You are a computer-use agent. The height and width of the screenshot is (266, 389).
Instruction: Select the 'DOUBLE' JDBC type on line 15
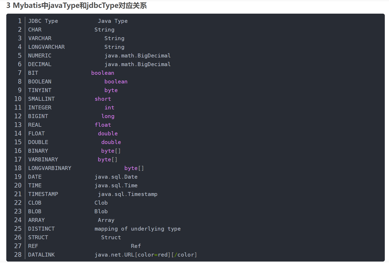point(38,142)
